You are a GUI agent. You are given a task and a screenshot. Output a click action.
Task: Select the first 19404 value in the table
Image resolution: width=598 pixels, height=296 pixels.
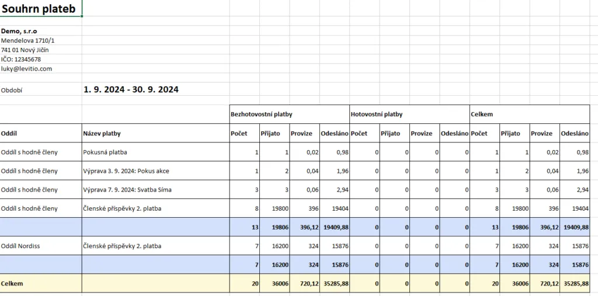pyautogui.click(x=335, y=208)
